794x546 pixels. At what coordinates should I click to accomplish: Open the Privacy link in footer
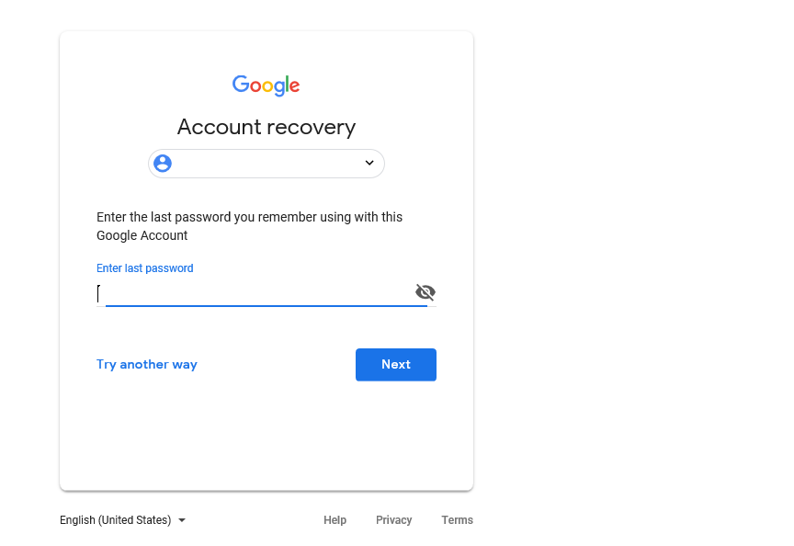tap(393, 520)
